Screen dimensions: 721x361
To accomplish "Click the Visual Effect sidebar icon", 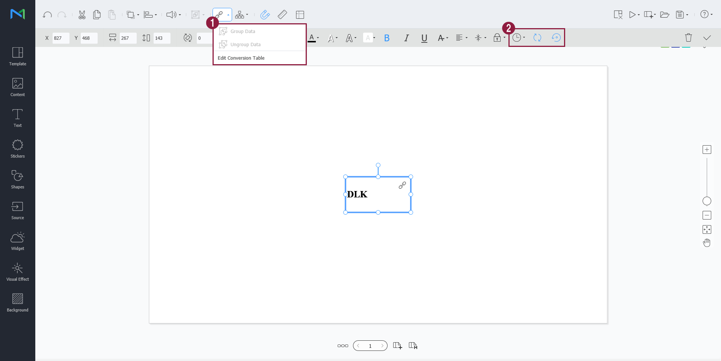I will (x=18, y=272).
